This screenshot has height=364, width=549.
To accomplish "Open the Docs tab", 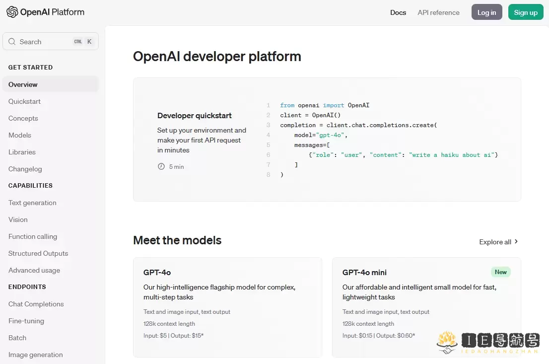I will (398, 12).
